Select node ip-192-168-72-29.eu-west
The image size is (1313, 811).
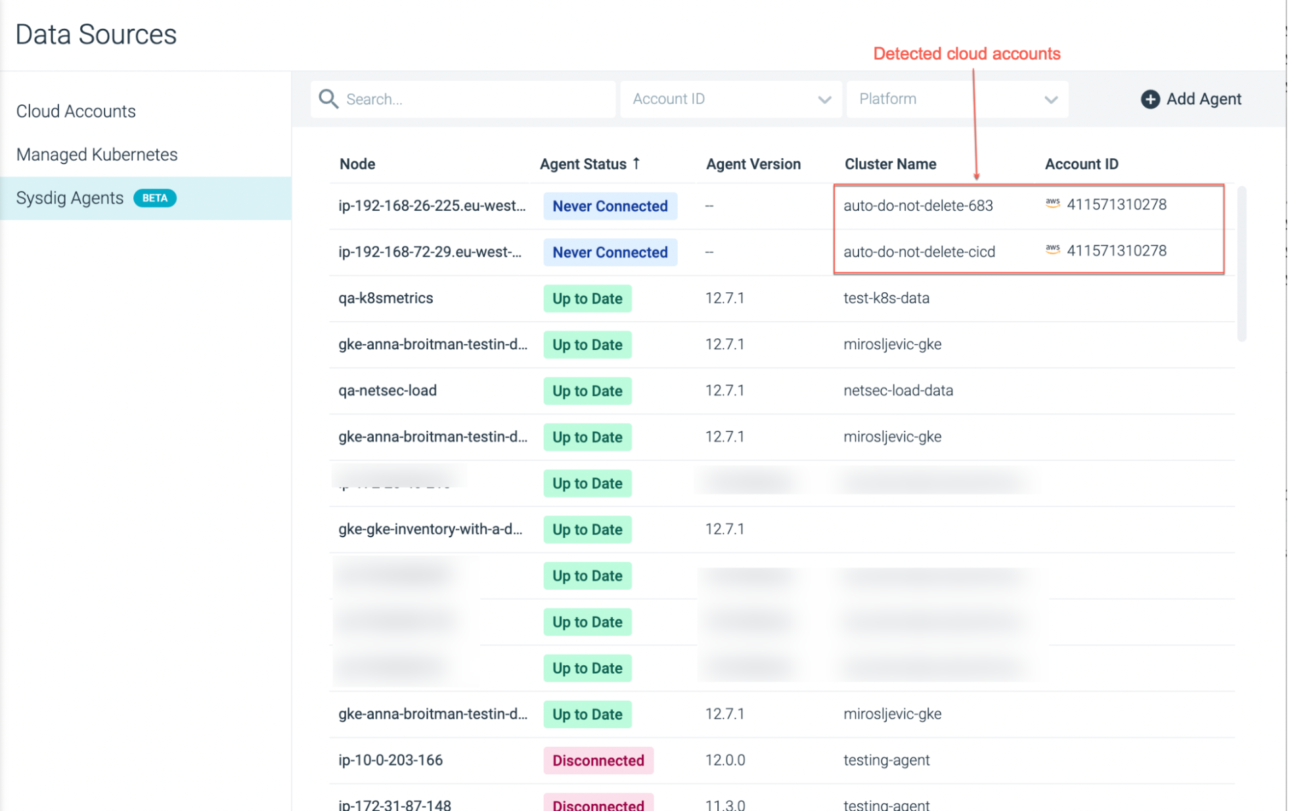430,252
